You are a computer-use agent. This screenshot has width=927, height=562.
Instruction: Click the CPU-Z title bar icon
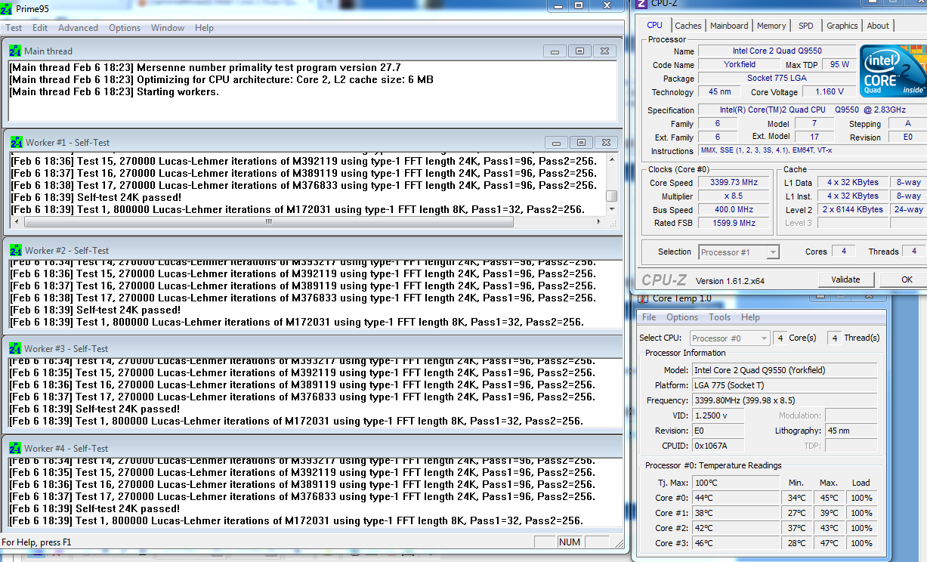coord(641,5)
